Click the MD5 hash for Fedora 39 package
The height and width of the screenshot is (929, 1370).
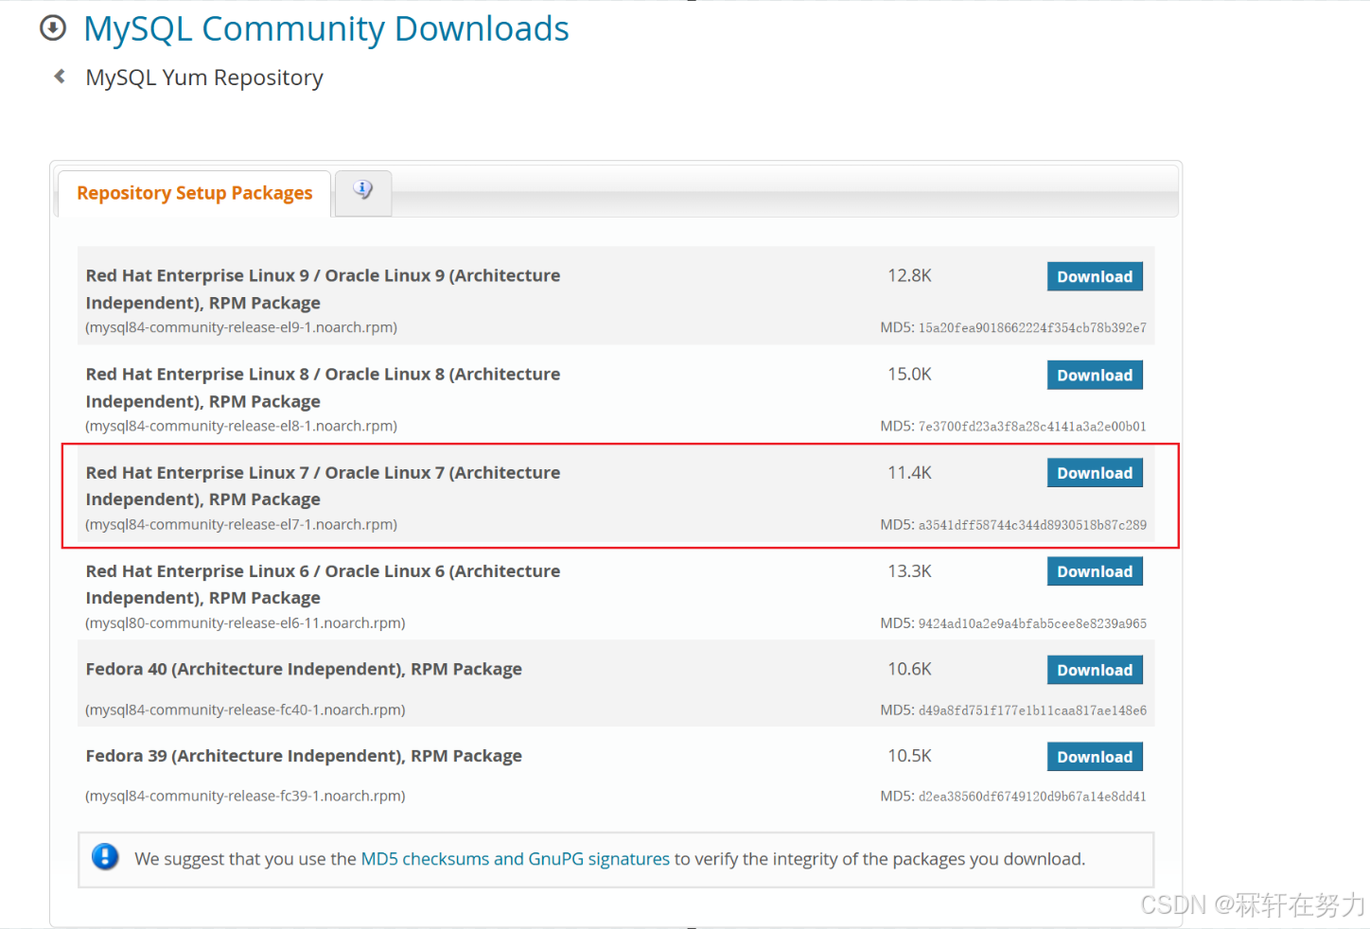pyautogui.click(x=1031, y=797)
